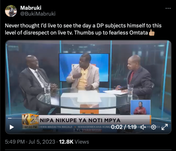Open the three-dot more options menu
The image size is (176, 151).
point(168,8)
